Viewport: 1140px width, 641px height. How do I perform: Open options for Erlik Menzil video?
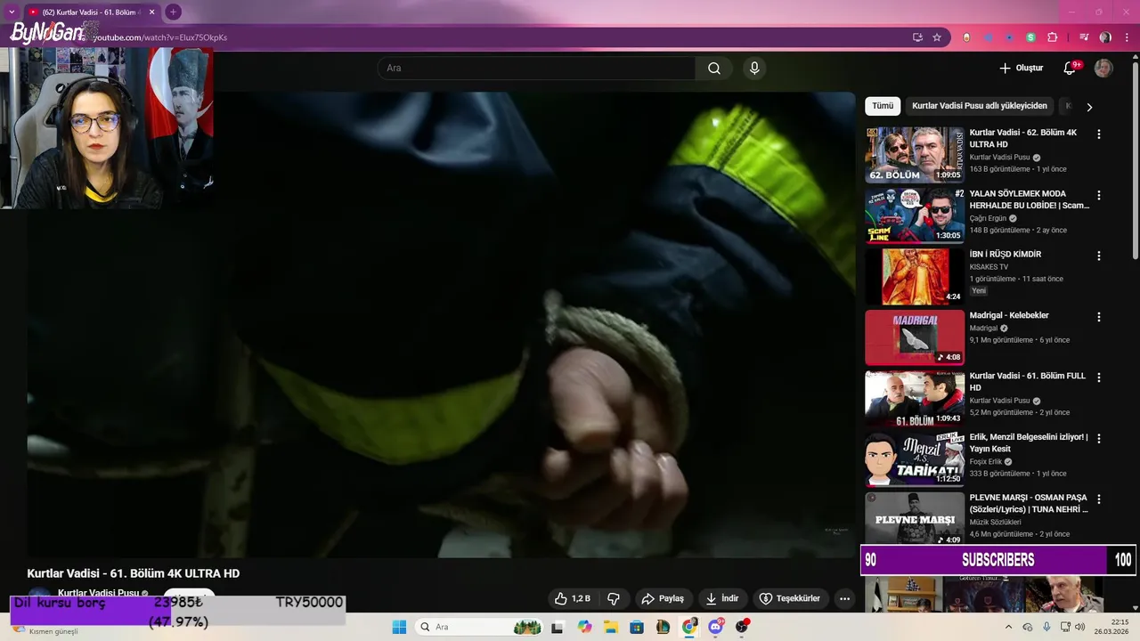pos(1099,438)
